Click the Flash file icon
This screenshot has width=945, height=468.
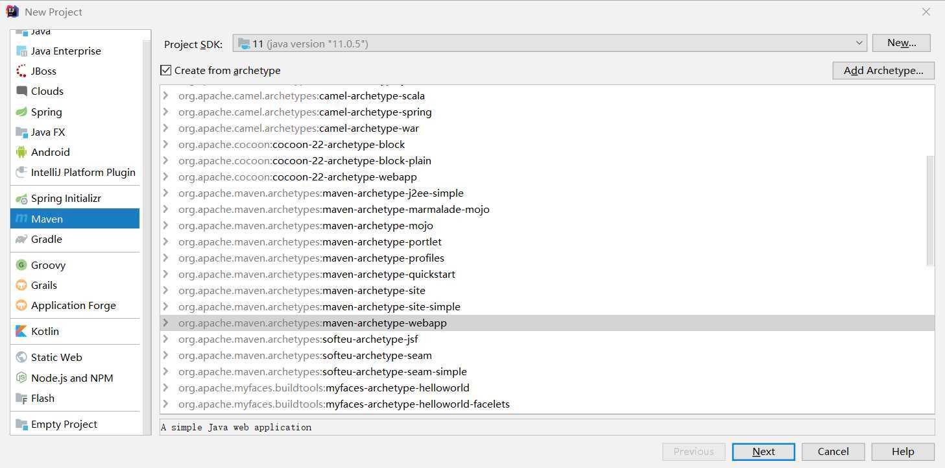21,399
